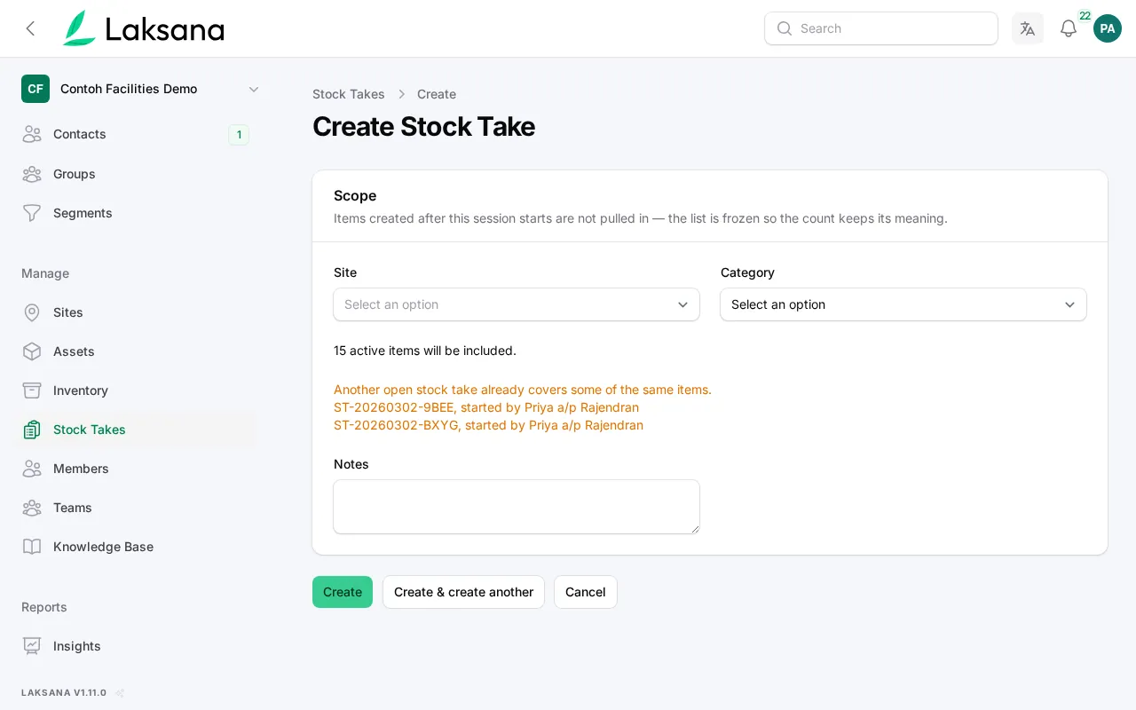
Task: Click the ST-20260302-BXYG warning line
Action: tap(488, 425)
